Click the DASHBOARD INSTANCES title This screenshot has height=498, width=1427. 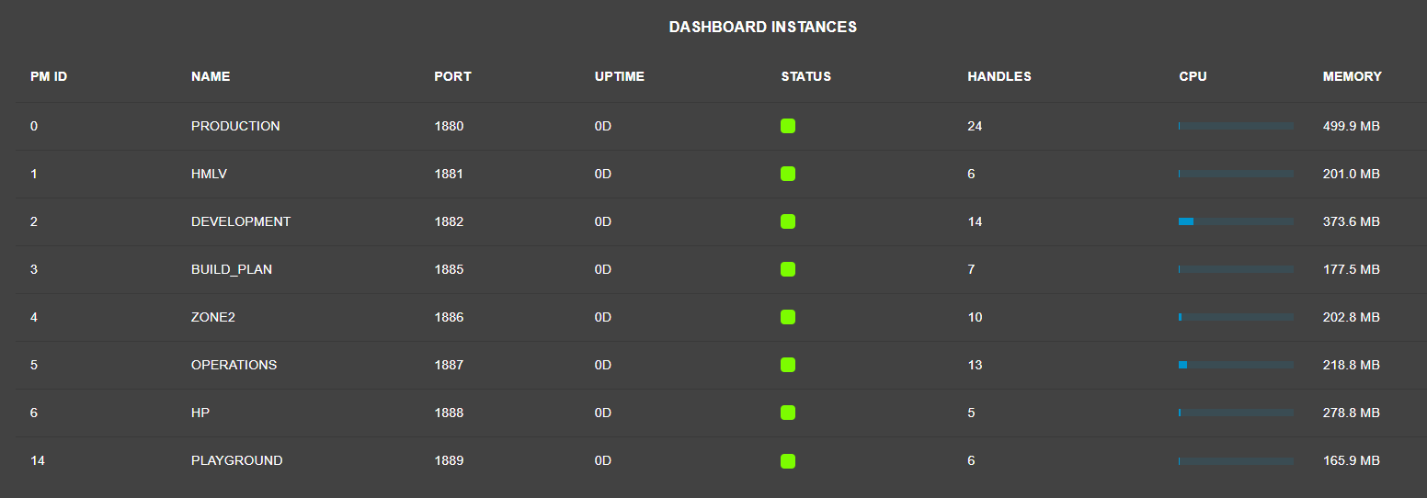click(x=763, y=28)
